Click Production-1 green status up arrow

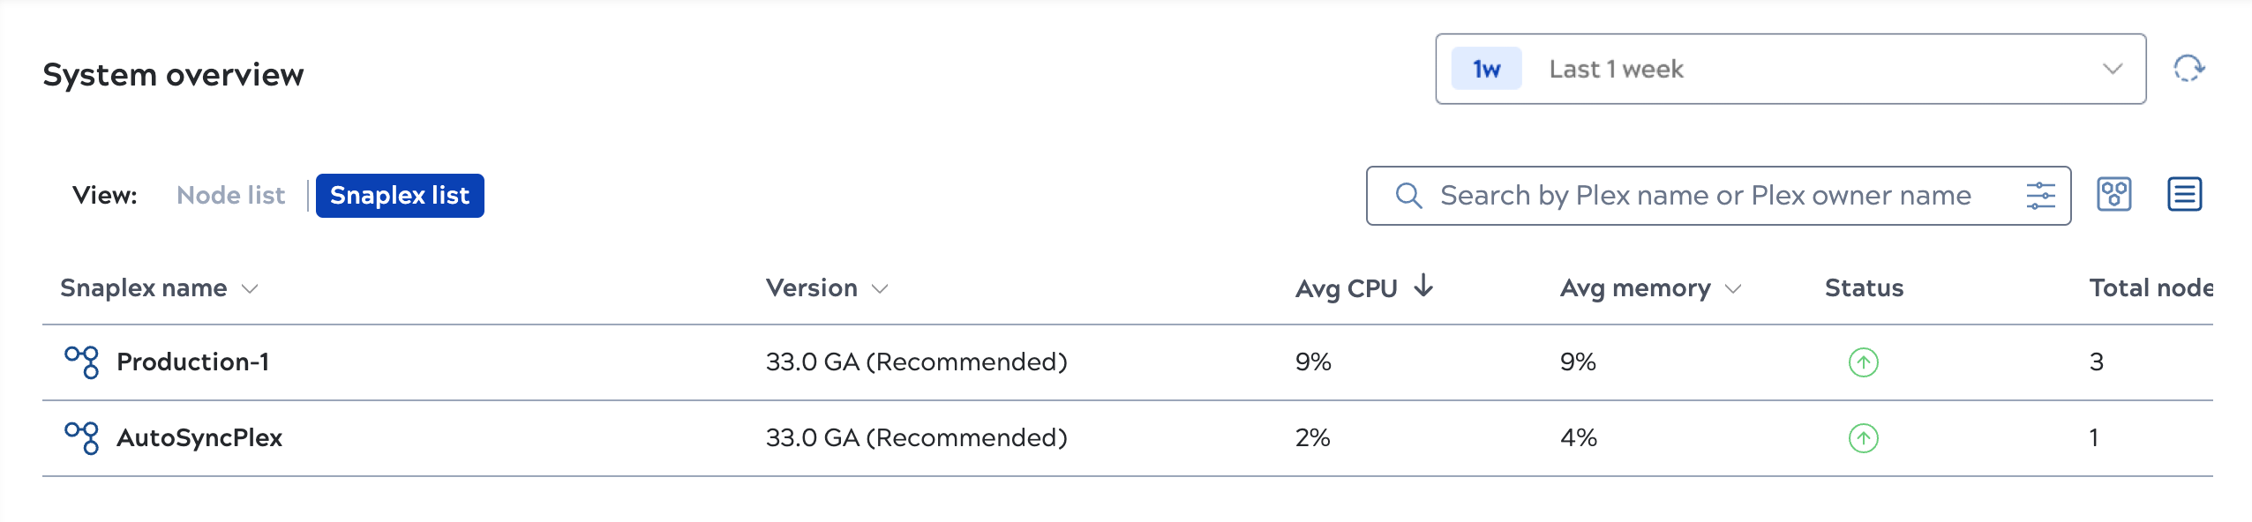point(1863,362)
